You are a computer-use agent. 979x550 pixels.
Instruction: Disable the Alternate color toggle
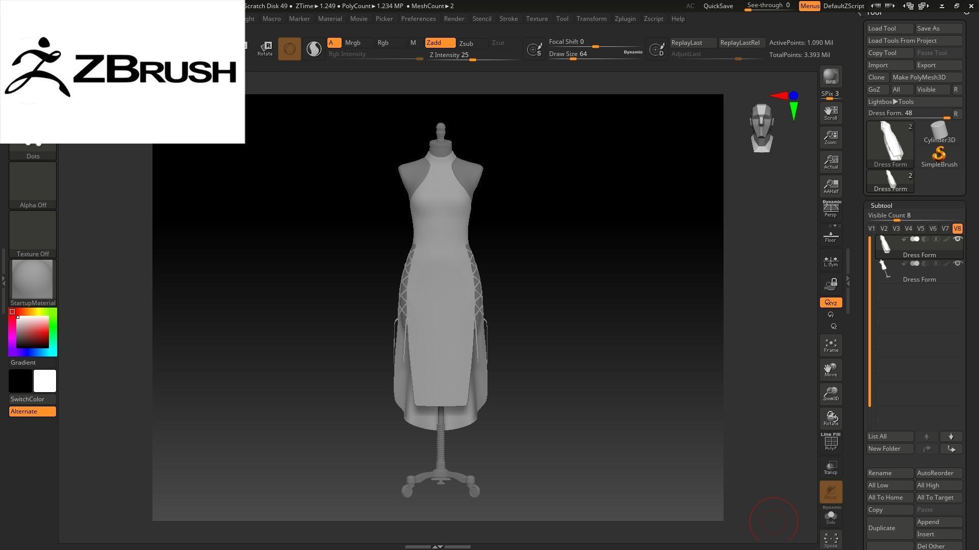[33, 411]
